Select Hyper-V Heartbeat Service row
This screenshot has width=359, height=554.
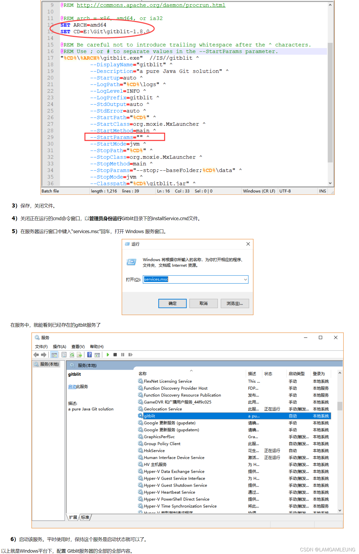pyautogui.click(x=234, y=492)
